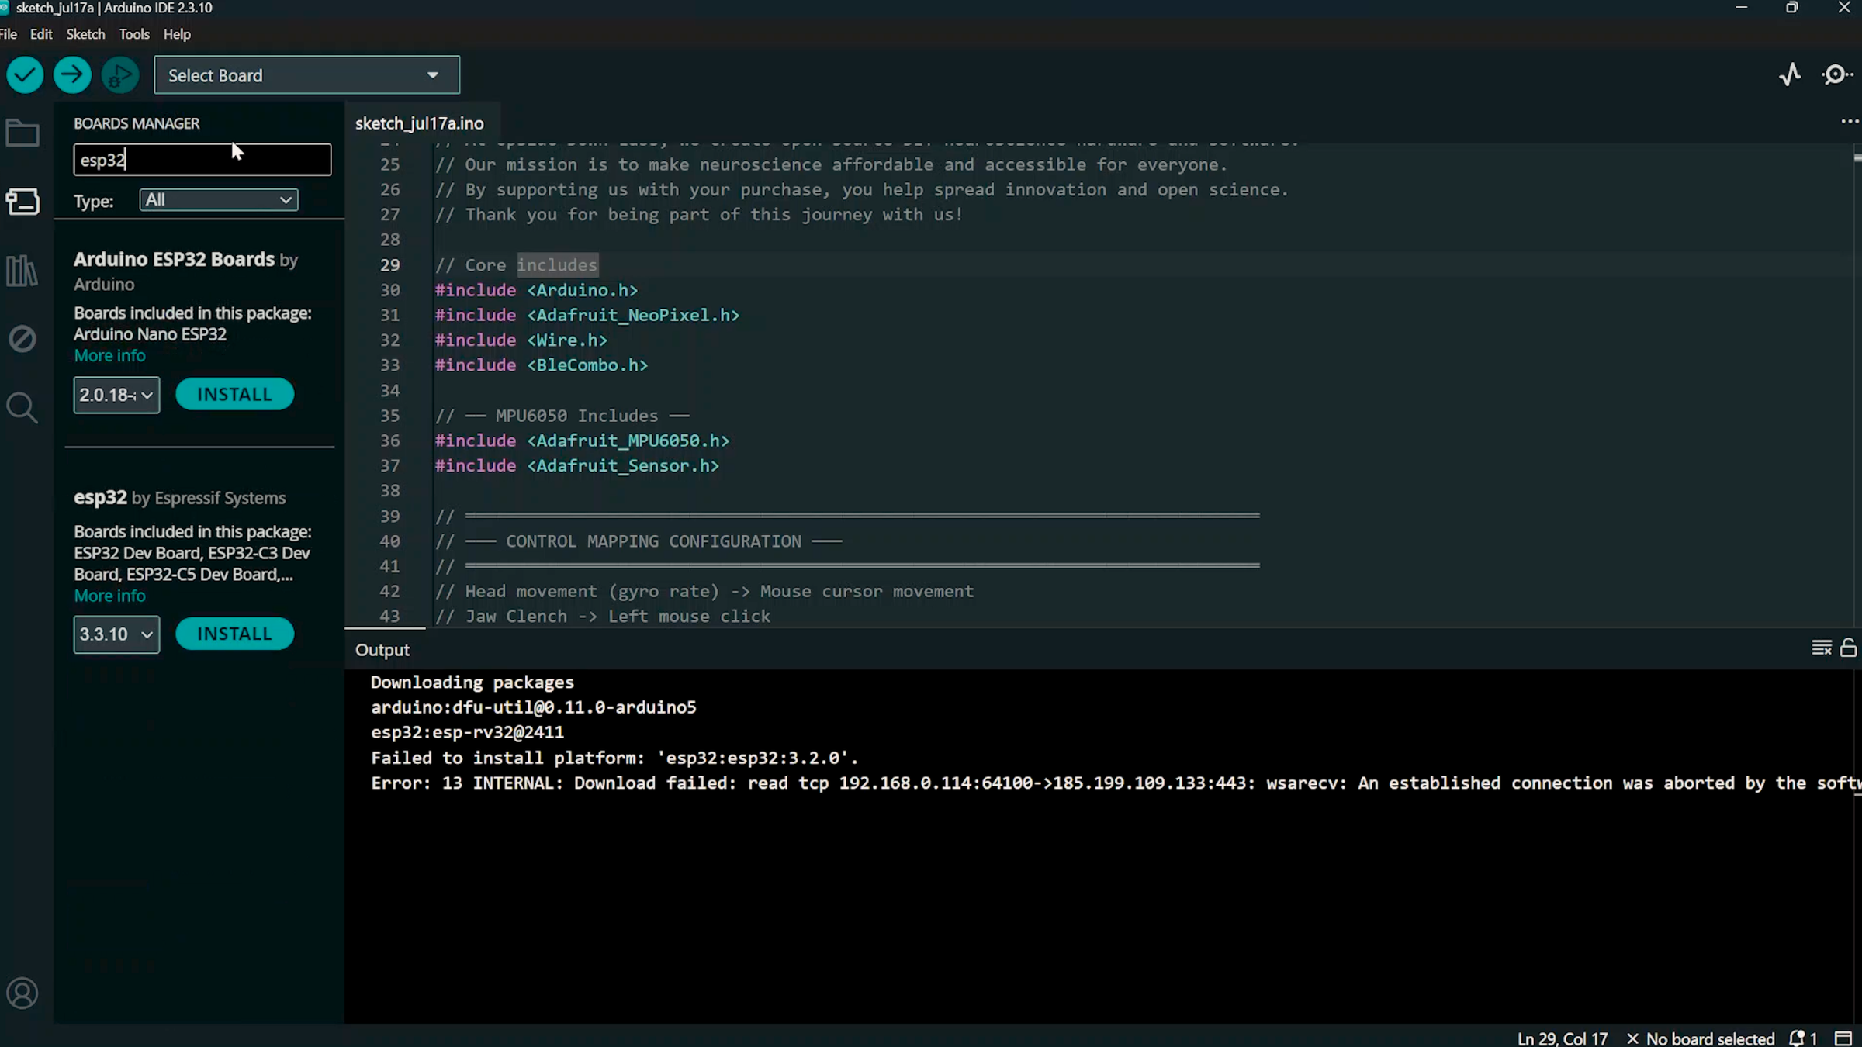This screenshot has width=1862, height=1047.
Task: Click the Verify checkmark button
Action: [x=25, y=75]
